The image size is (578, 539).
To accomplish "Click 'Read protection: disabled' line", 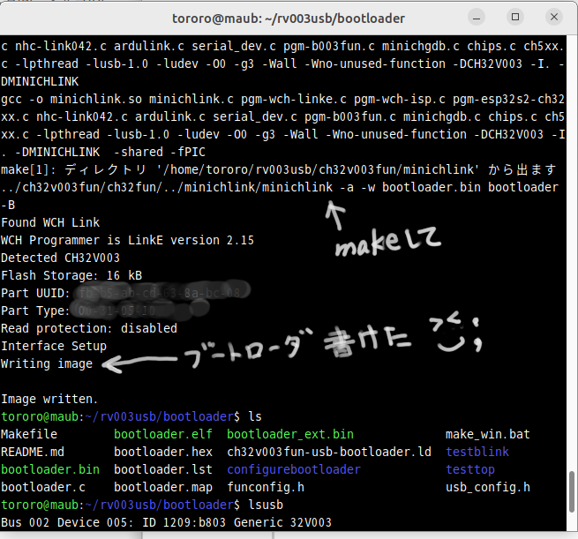I will coord(89,328).
